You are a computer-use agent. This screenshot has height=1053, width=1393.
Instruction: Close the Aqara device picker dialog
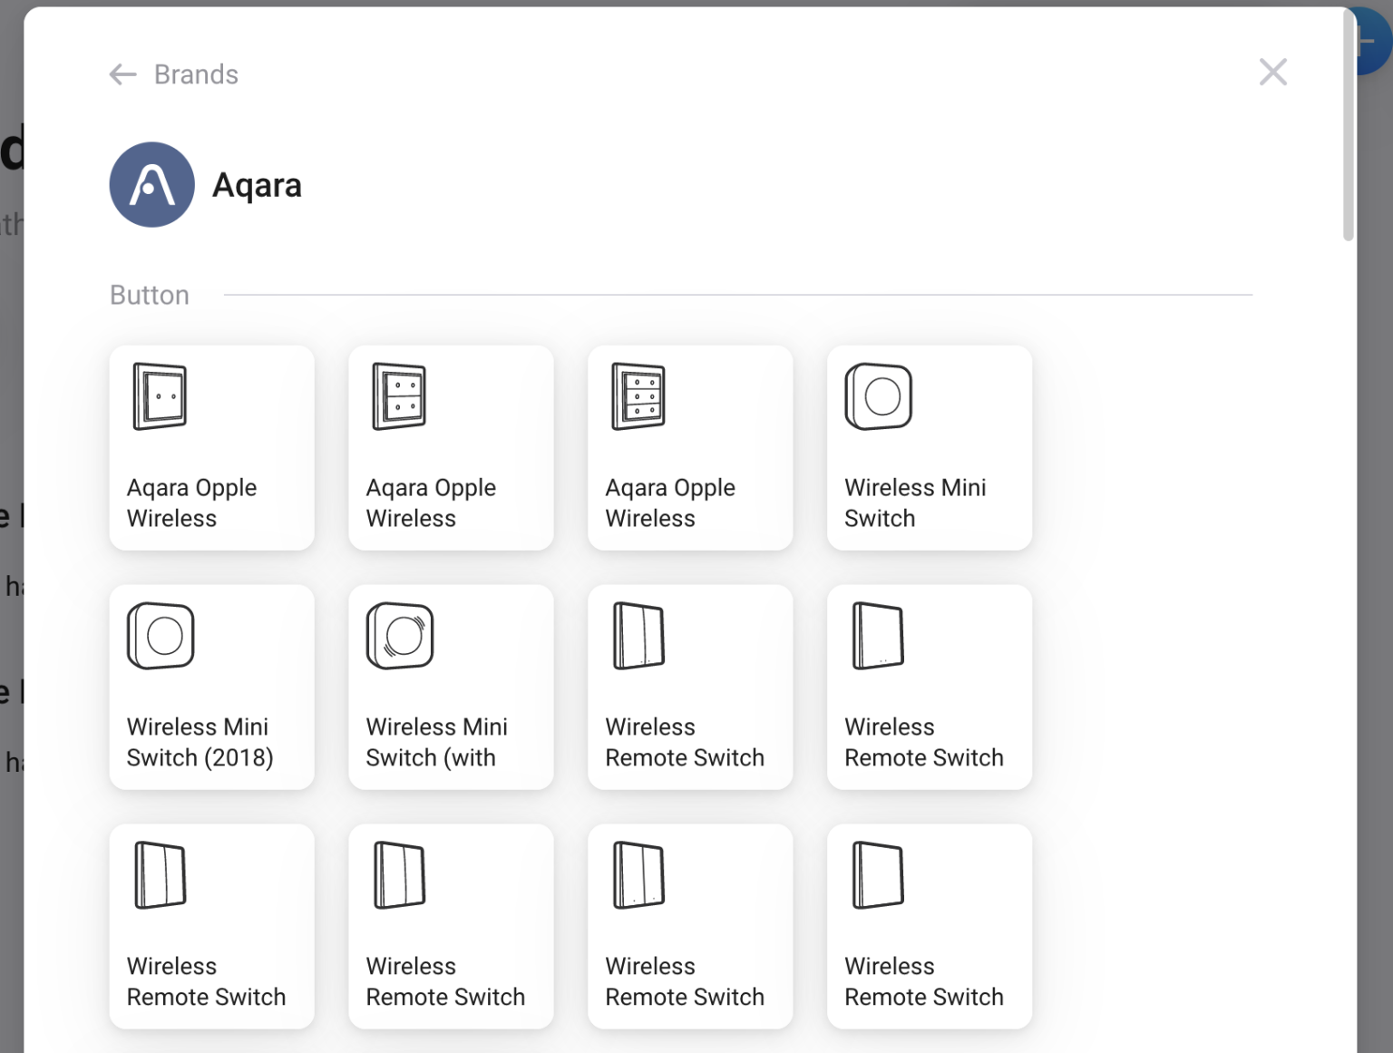[1272, 72]
